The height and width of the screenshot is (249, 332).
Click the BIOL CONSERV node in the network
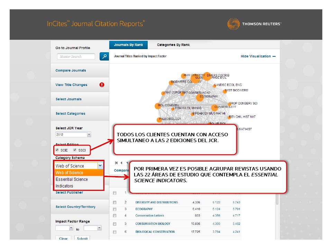point(158,106)
